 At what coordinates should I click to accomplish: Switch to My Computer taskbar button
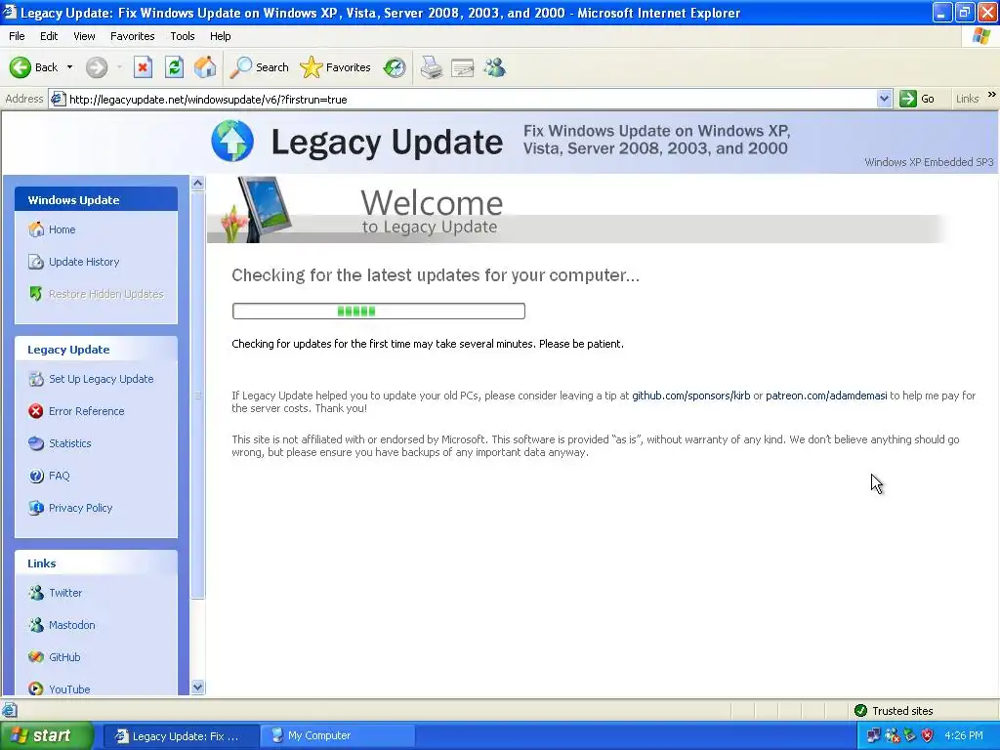[337, 736]
